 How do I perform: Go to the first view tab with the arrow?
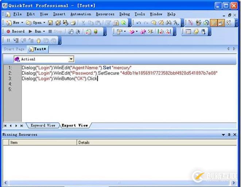pyautogui.click(x=5, y=126)
